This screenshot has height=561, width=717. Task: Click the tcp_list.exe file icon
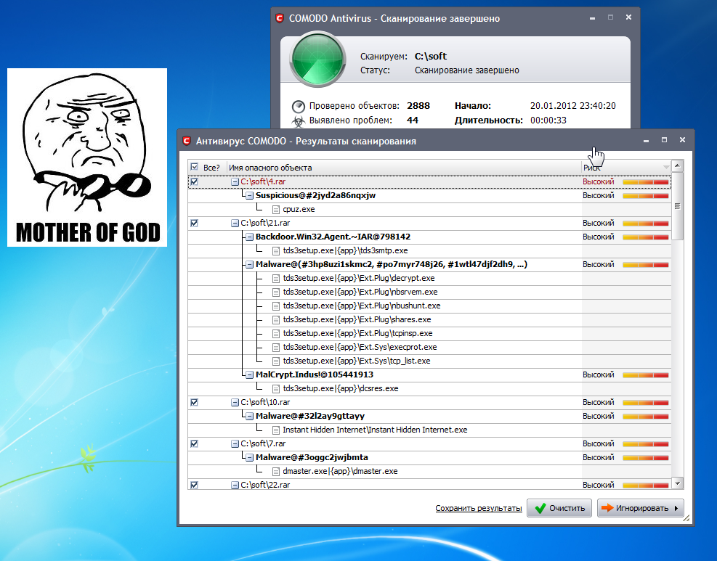(x=276, y=361)
